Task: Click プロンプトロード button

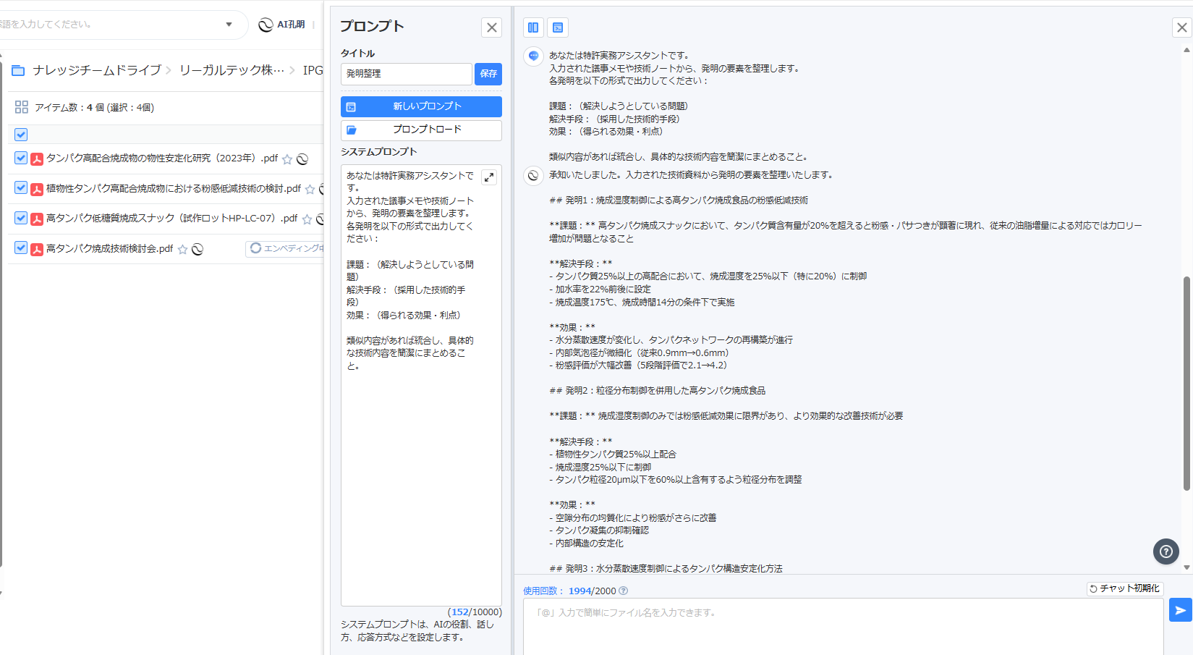Action: (421, 130)
